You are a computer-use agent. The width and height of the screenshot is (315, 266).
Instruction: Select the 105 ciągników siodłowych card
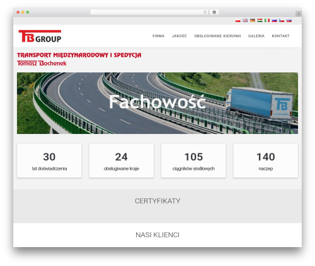point(193,161)
